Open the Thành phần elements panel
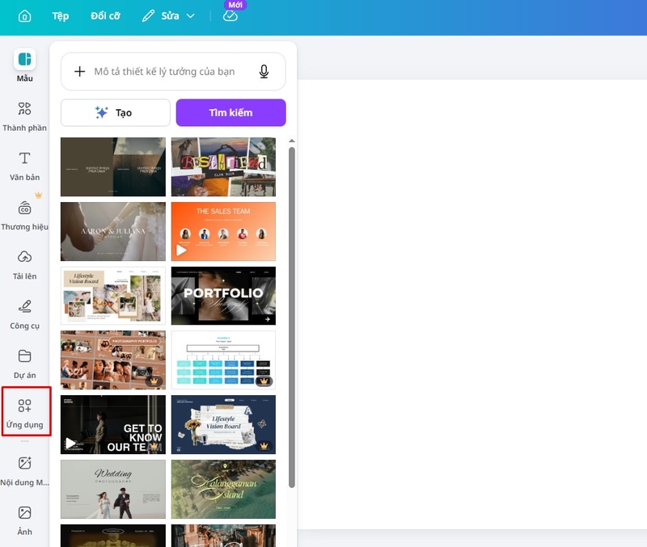The height and width of the screenshot is (547, 647). click(x=24, y=116)
